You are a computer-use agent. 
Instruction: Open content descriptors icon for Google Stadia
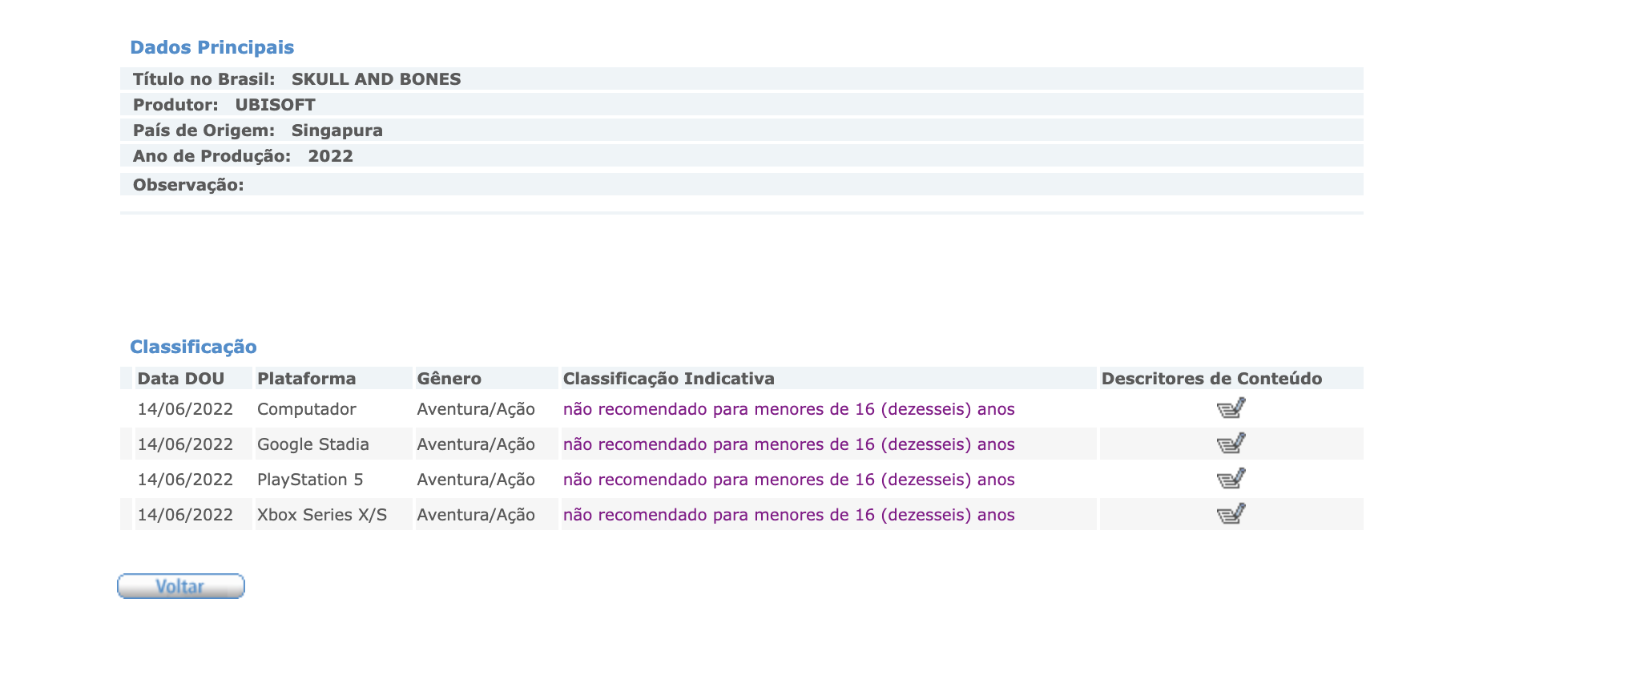1231,444
